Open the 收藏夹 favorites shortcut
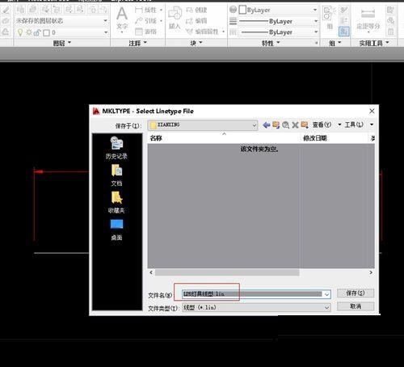 (116, 202)
